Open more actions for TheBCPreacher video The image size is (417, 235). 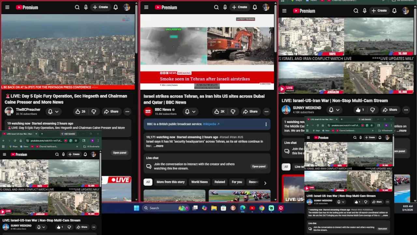127,112
